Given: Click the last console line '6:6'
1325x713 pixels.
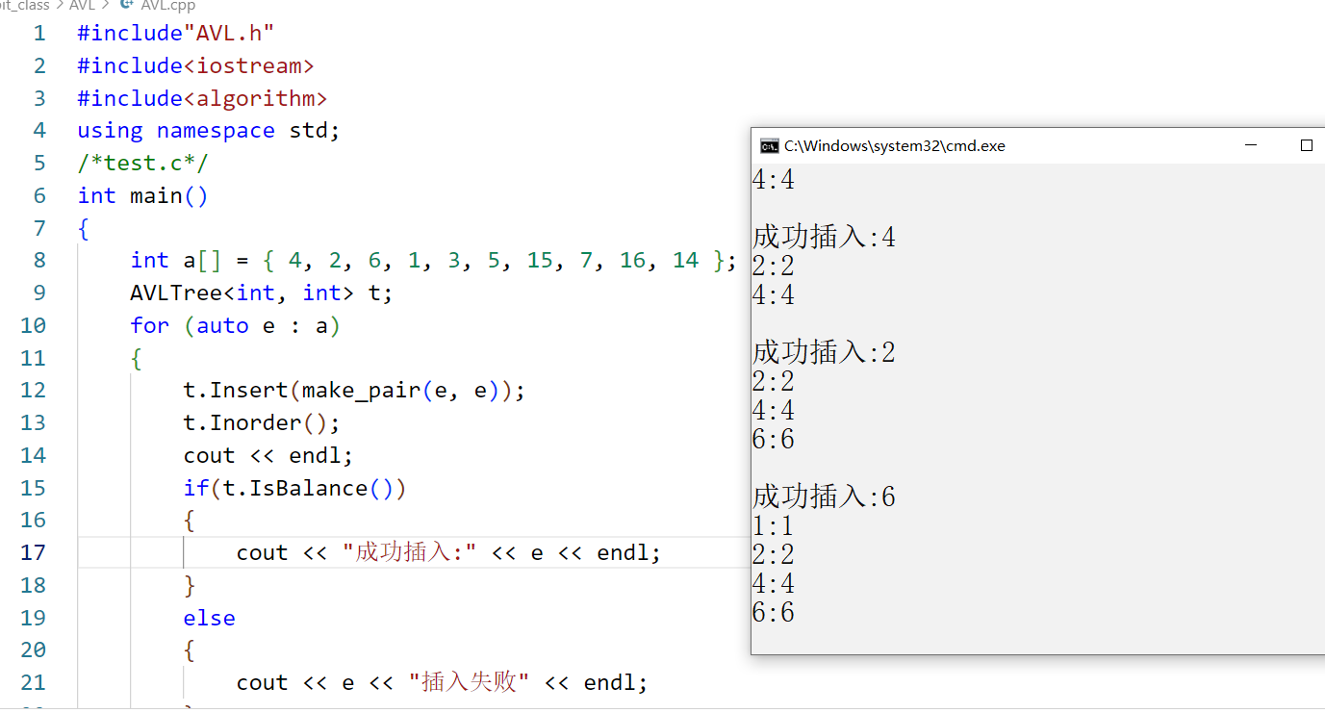Looking at the screenshot, I should 774,613.
